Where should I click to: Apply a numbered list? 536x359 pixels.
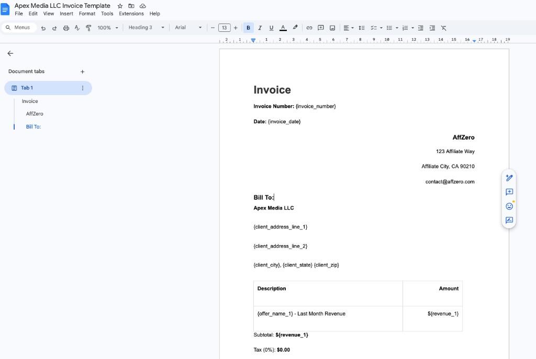click(x=405, y=28)
